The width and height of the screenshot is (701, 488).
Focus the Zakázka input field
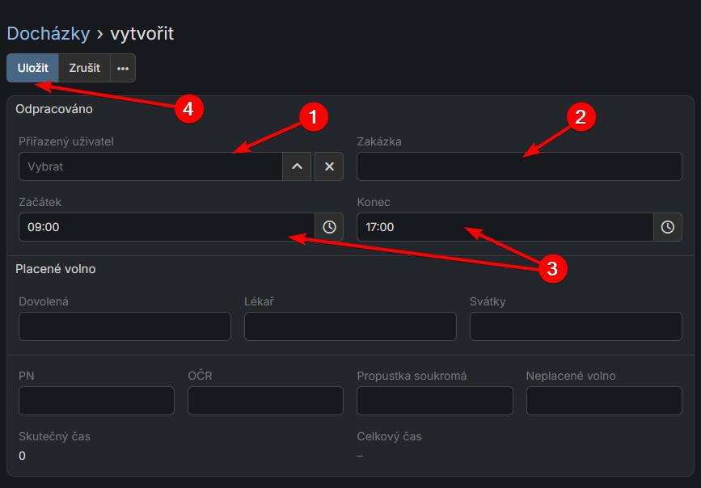[x=519, y=166]
